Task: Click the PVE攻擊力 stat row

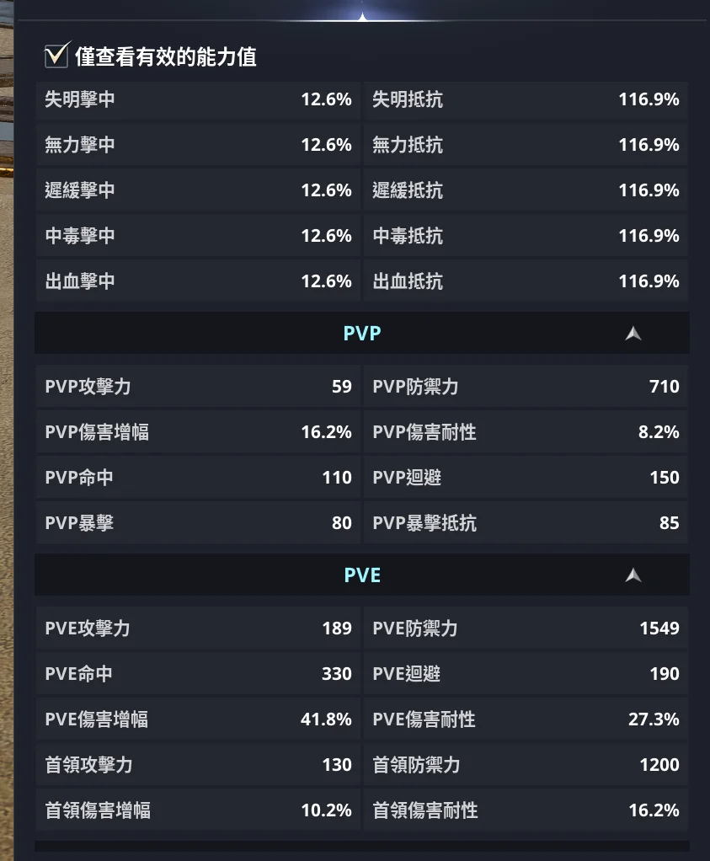Action: coord(198,628)
